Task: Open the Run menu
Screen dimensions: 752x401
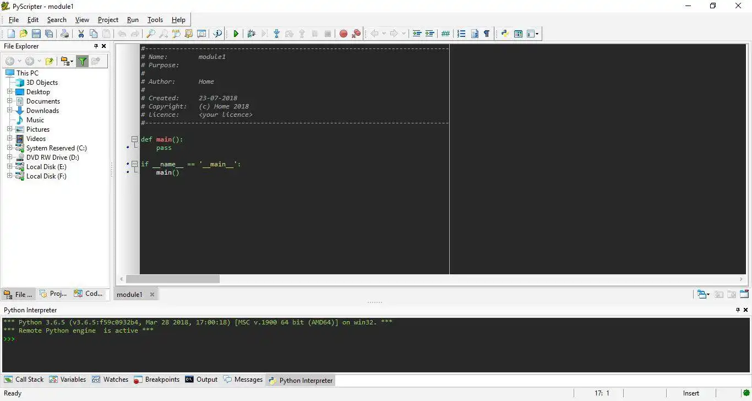Action: tap(133, 20)
